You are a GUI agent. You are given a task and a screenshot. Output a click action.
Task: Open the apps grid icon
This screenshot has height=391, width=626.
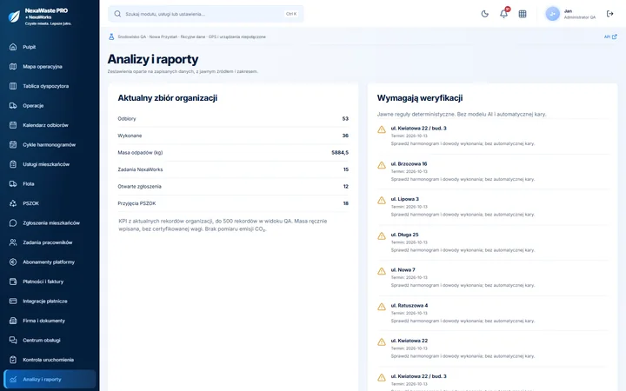(x=523, y=14)
